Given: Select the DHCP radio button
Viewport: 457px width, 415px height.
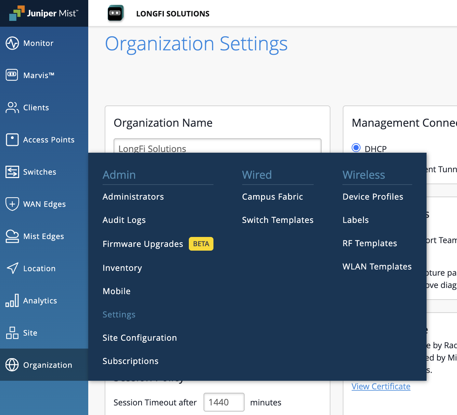Looking at the screenshot, I should (x=356, y=148).
